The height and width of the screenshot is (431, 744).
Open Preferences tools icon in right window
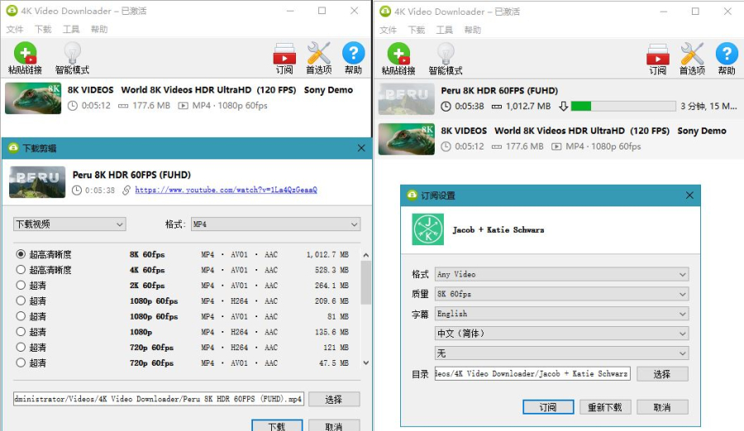coord(692,55)
